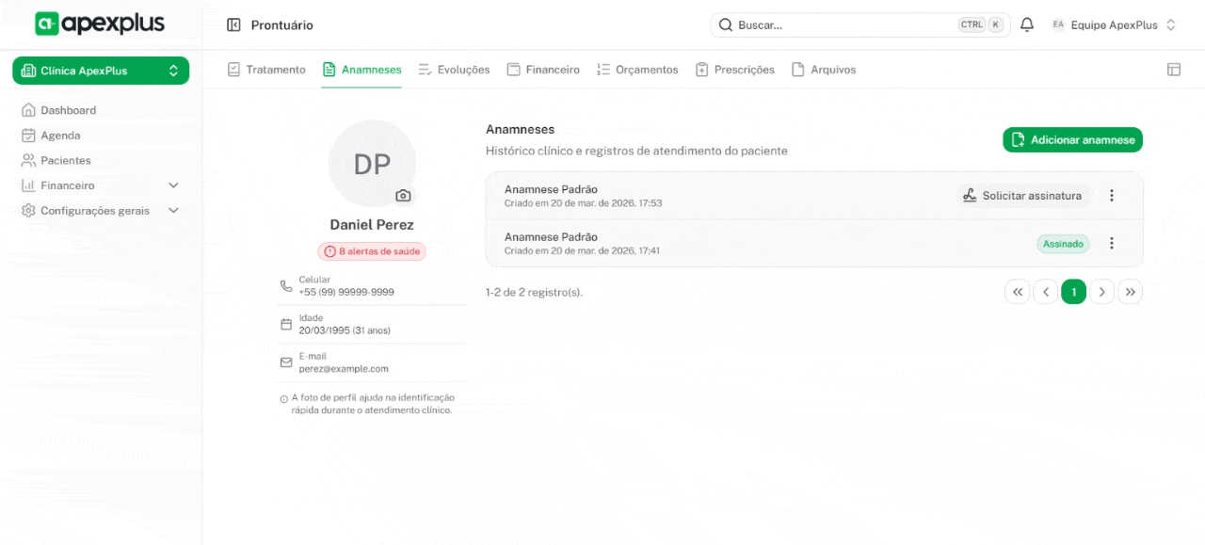Image resolution: width=1205 pixels, height=545 pixels.
Task: Click the Adicionar anamnese button
Action: coord(1072,140)
